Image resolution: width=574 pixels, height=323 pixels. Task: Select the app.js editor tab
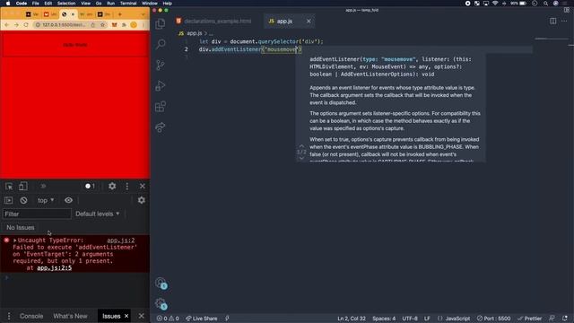coord(284,22)
